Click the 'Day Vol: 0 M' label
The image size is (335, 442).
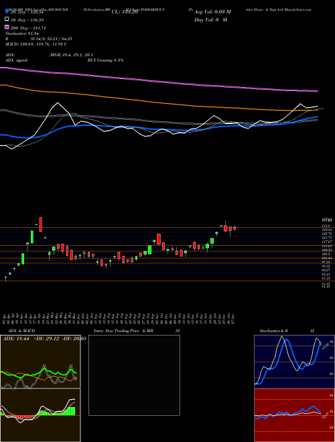point(210,19)
